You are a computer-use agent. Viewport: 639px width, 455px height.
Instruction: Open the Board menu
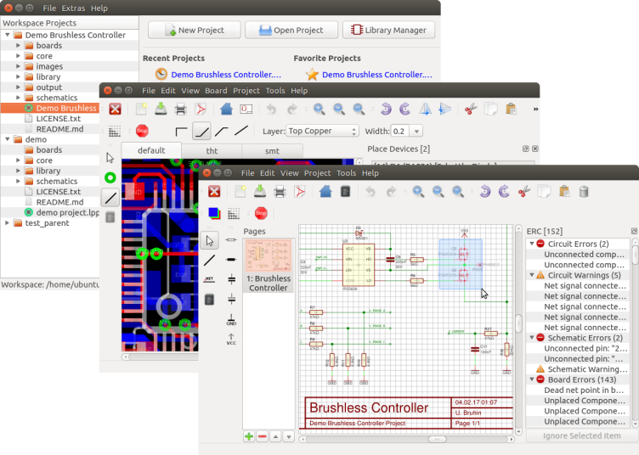tap(216, 91)
